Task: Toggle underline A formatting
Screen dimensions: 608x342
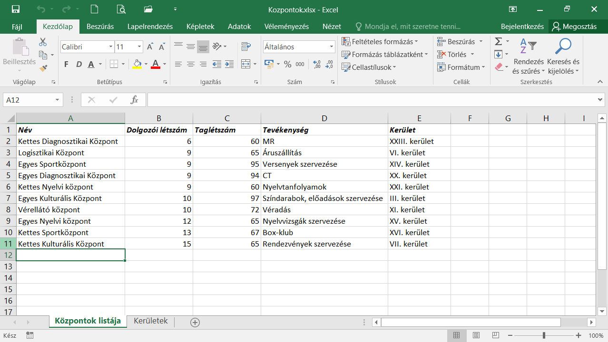Action: click(x=91, y=64)
